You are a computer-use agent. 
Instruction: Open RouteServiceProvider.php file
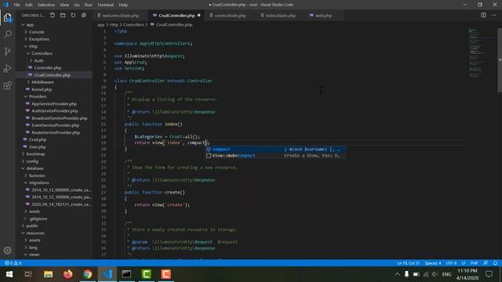pyautogui.click(x=56, y=132)
